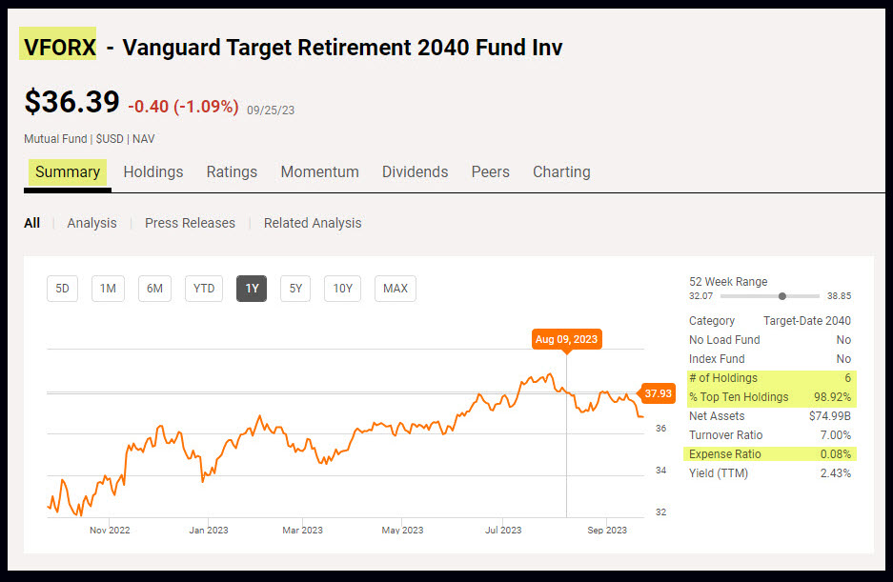Show the 5Y chart range

[295, 289]
